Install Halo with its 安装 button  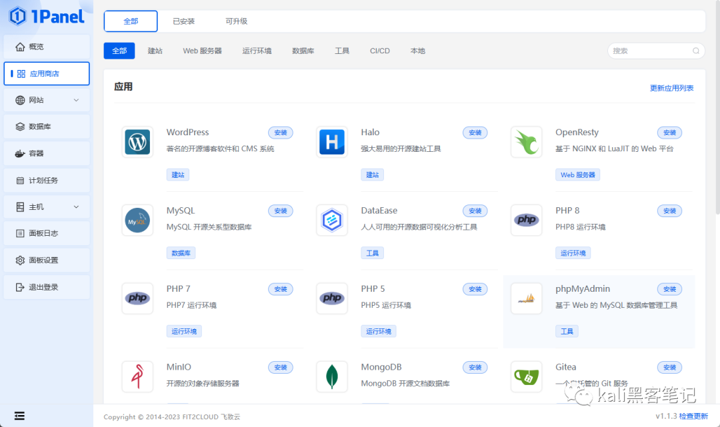[x=475, y=133]
